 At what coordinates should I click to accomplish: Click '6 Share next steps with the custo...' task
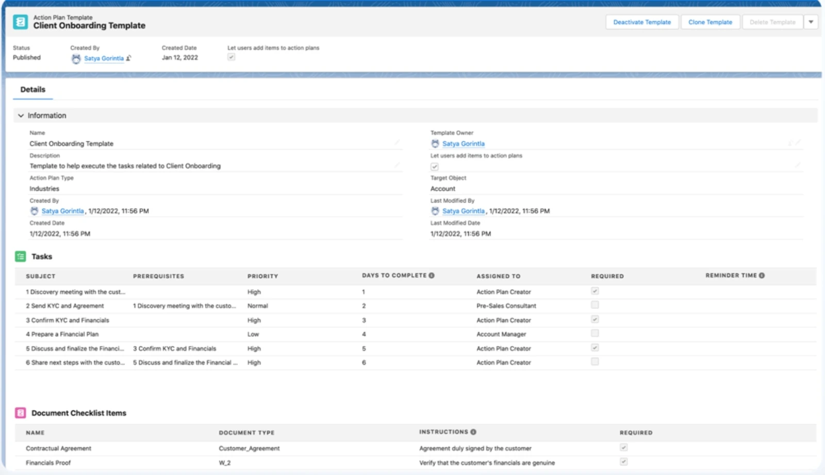pyautogui.click(x=75, y=363)
